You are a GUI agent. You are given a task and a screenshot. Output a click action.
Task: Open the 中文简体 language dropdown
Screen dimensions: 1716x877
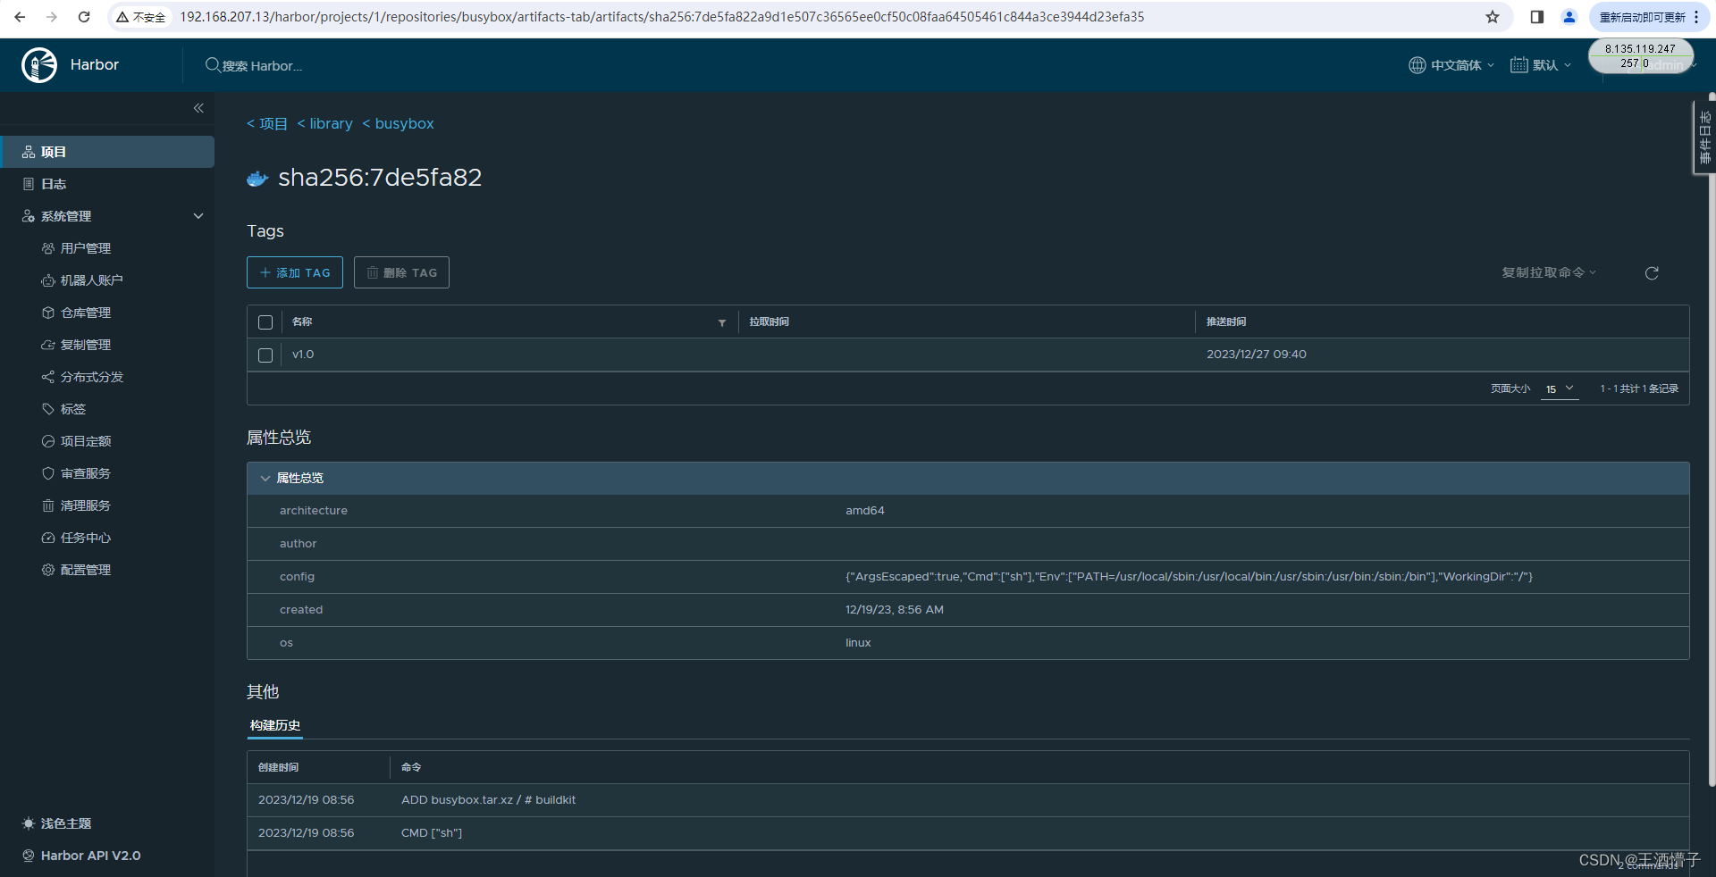(1451, 65)
